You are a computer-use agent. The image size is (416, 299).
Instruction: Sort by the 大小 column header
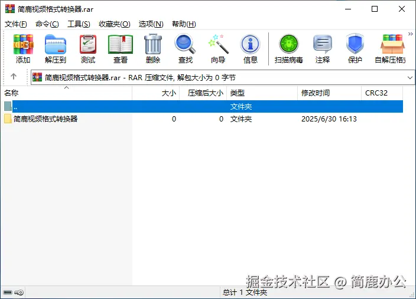pyautogui.click(x=156, y=93)
